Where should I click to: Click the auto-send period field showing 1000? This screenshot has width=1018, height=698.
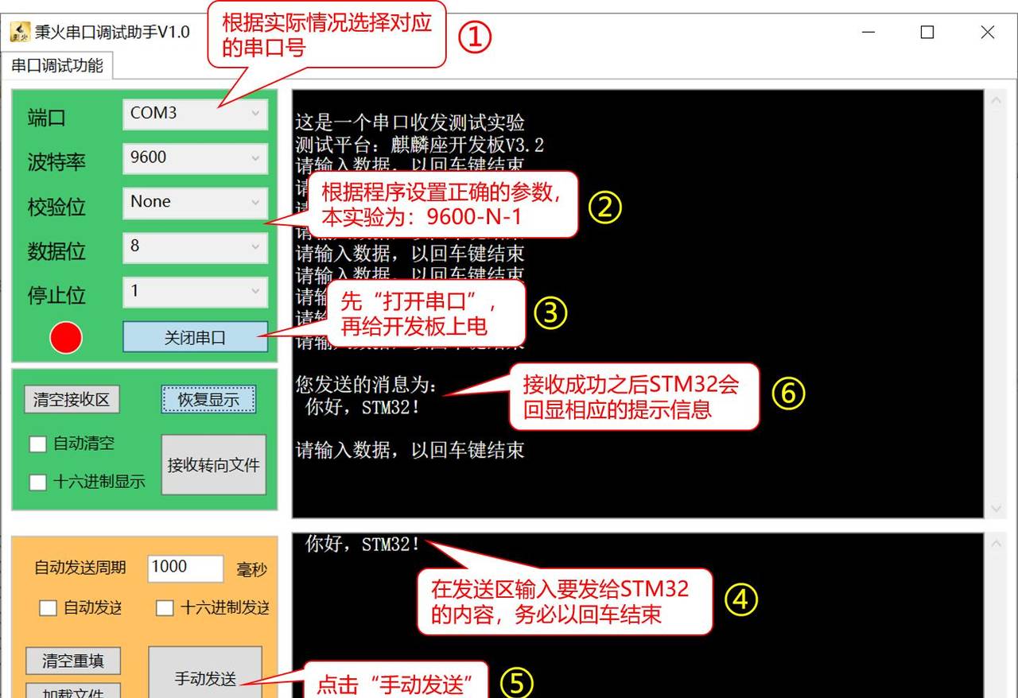point(186,567)
